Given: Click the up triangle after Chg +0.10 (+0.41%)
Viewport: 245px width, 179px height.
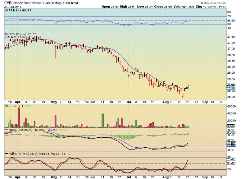Looking at the screenshot, I should [x=225, y=7].
